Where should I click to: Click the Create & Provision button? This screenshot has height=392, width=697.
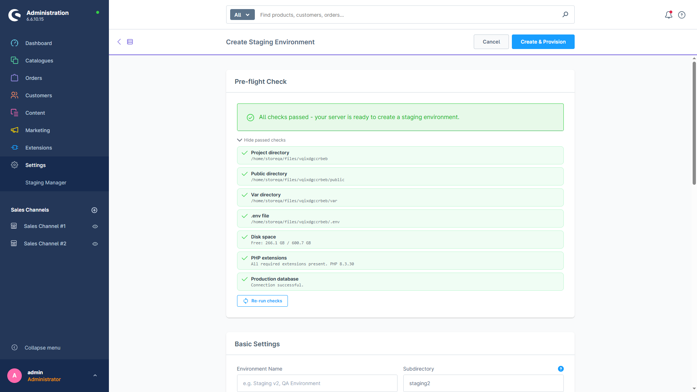point(543,42)
